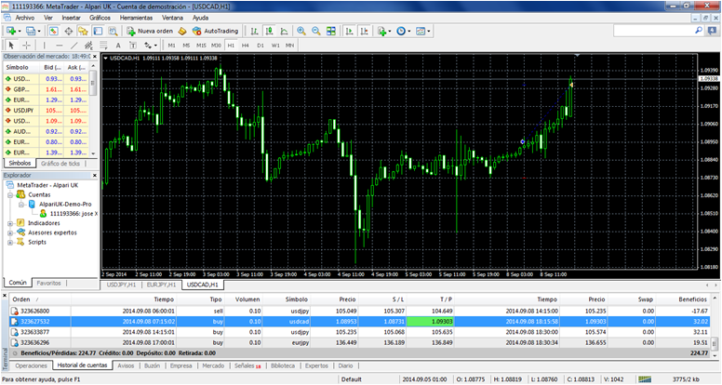Draw a trendline with the trendline tool
This screenshot has width=722, height=385.
coord(75,45)
